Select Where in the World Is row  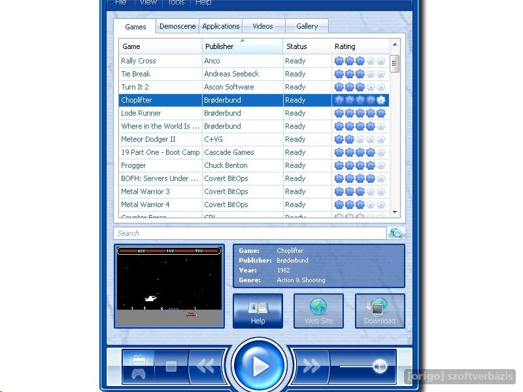pos(254,126)
